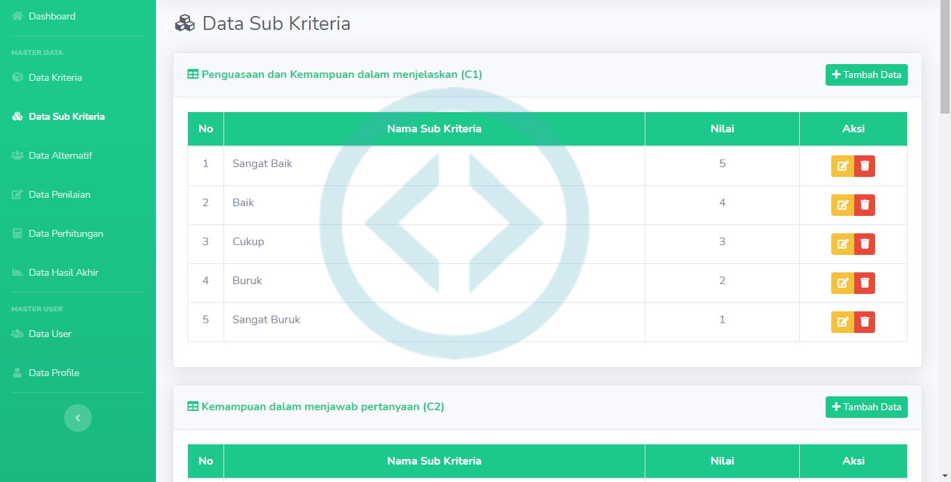Select the cubes icon beside Data Sub Kriteria heading
951x482 pixels.
click(184, 23)
